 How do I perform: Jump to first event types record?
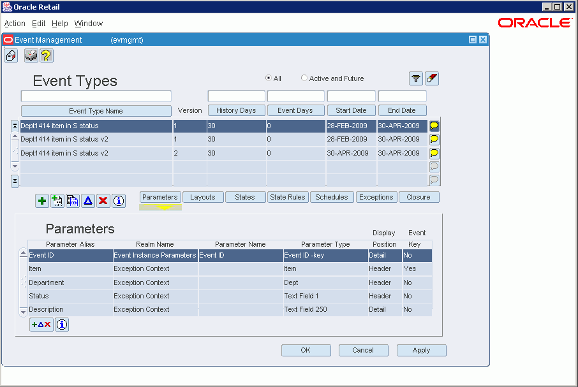[x=15, y=126]
